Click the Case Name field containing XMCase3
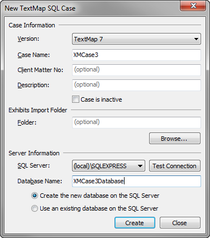 tap(136, 55)
